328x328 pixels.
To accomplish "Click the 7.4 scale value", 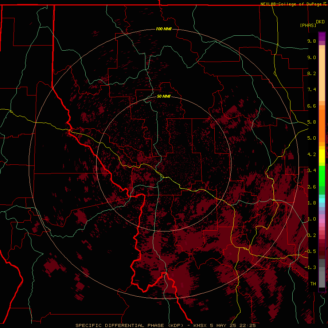I will (x=312, y=90).
